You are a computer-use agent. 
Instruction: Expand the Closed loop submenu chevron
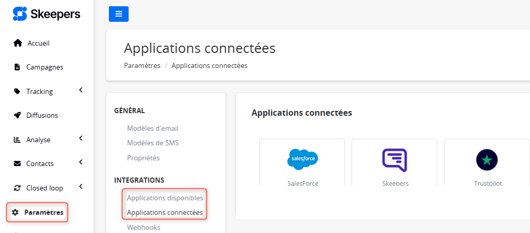(81, 187)
